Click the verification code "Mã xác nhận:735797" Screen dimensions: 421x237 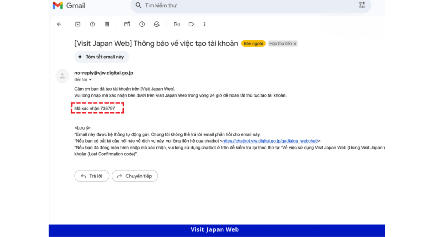point(95,108)
